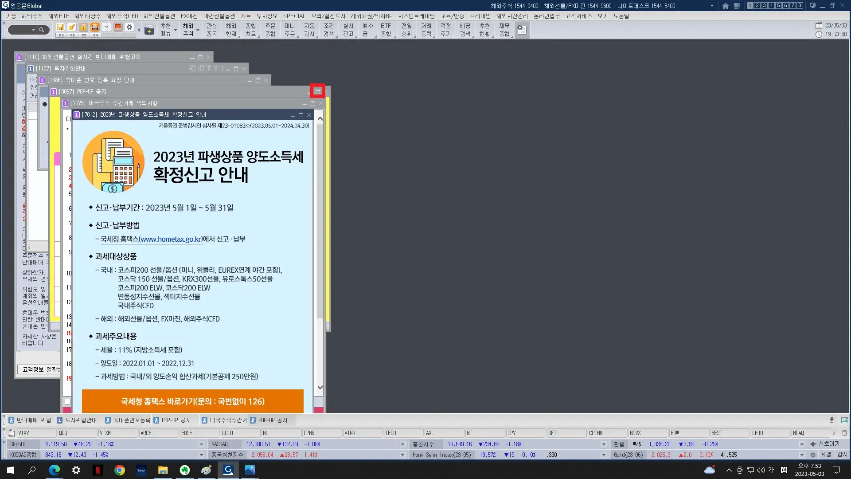Switch to virtual screen 2
The image size is (851, 479).
coord(757,6)
